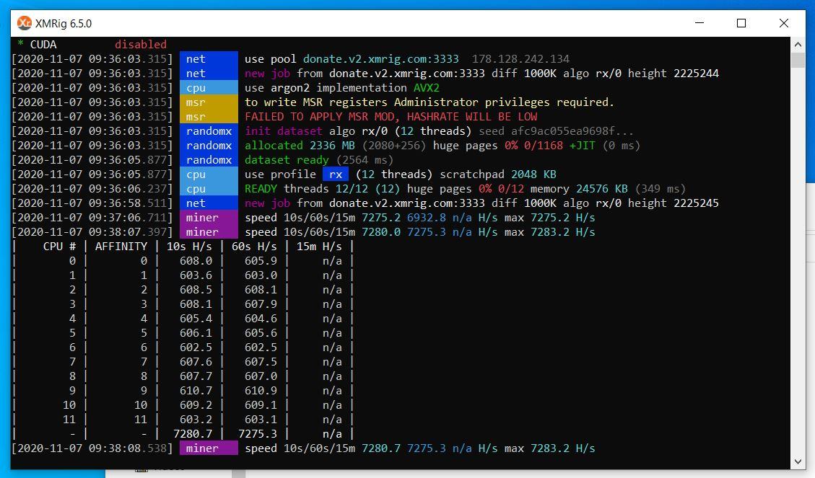The width and height of the screenshot is (815, 478).
Task: Click 'dataset ready' green text
Action: [287, 160]
